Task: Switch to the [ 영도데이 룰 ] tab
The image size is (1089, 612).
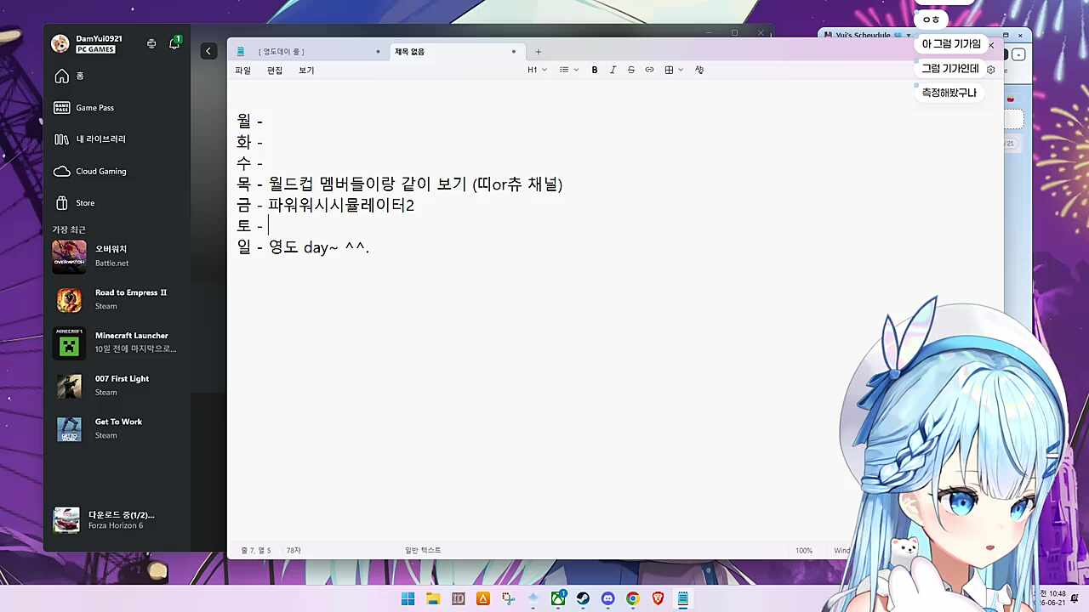Action: (308, 52)
